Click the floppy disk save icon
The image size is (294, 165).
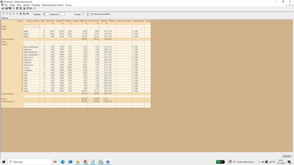pyautogui.click(x=6, y=8)
